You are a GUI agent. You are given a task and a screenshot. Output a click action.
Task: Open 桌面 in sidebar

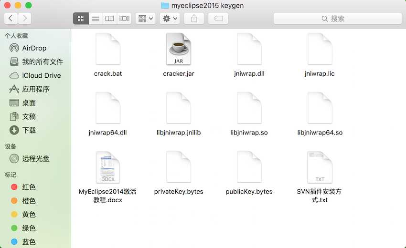click(x=35, y=103)
